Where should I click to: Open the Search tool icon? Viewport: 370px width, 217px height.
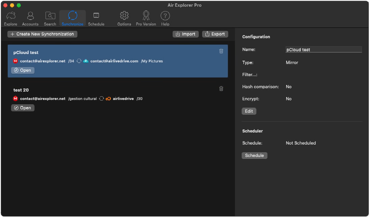pos(50,15)
